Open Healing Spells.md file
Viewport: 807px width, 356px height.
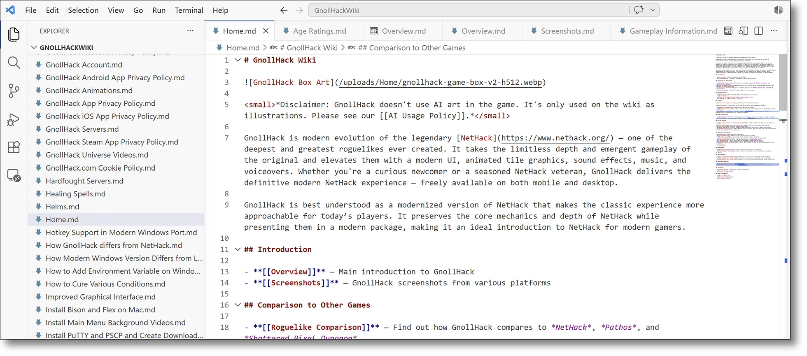pos(75,194)
